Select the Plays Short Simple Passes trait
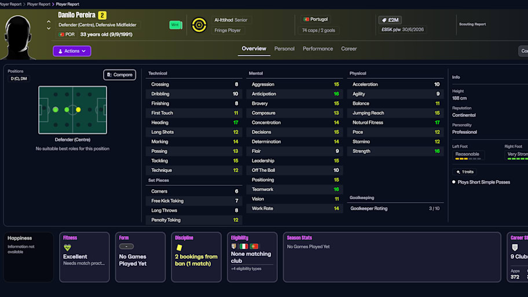Viewport: 528px width, 297px height. [x=483, y=182]
